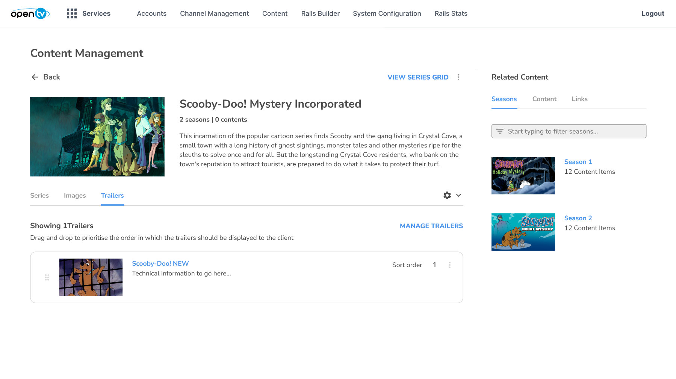Click the Back text link
676x379 pixels.
(x=52, y=77)
